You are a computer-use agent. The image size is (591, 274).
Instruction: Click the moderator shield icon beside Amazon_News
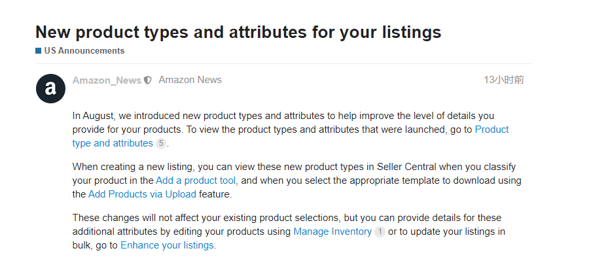pos(148,80)
